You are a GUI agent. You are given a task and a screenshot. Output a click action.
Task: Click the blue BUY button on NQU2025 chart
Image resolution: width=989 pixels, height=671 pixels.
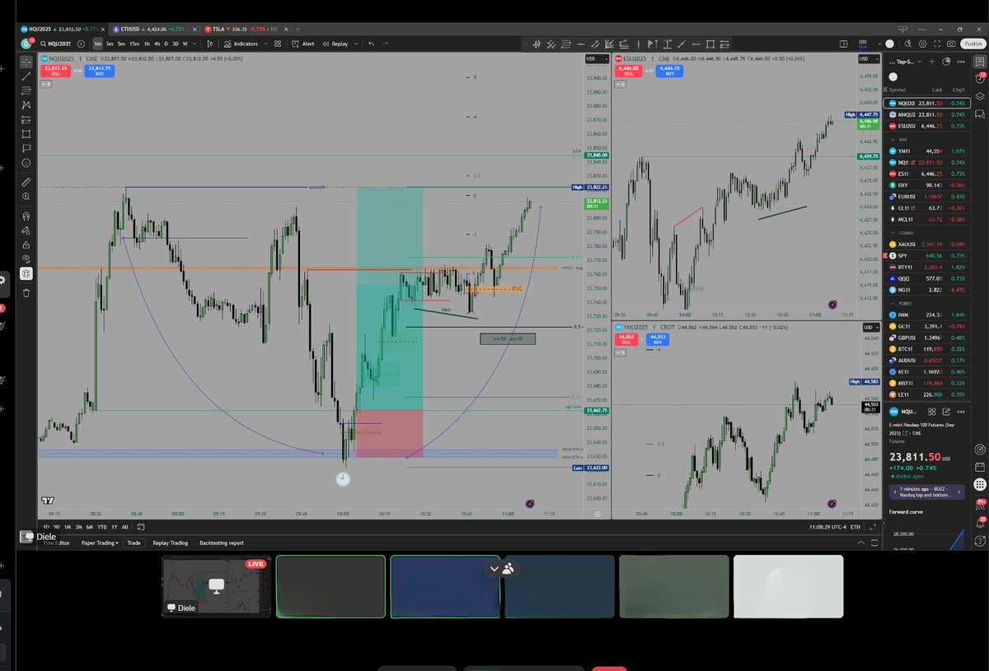(100, 72)
